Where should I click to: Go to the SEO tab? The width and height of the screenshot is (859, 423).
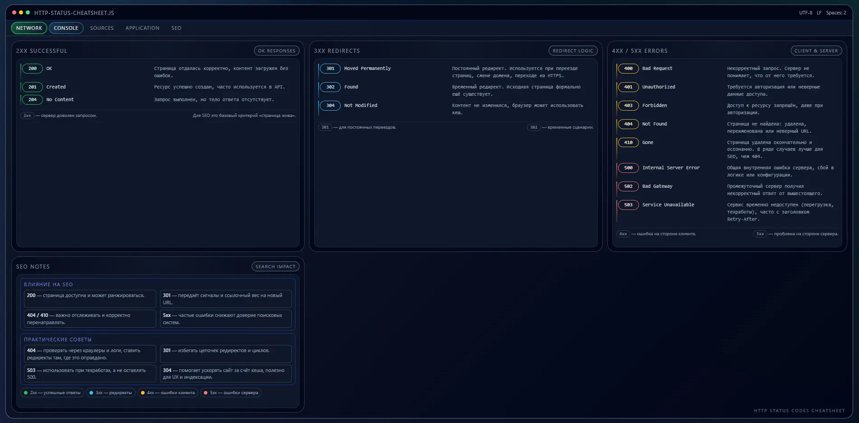click(176, 28)
